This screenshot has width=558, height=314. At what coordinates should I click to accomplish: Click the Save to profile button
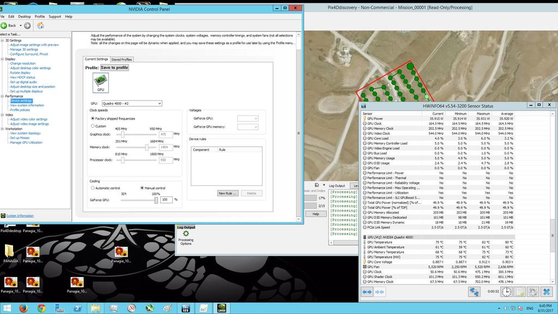(x=114, y=68)
